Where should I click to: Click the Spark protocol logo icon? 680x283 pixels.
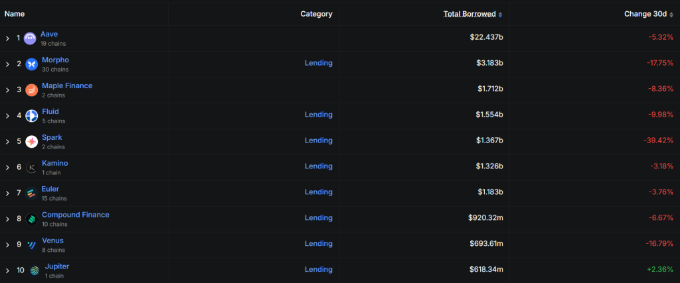31,142
